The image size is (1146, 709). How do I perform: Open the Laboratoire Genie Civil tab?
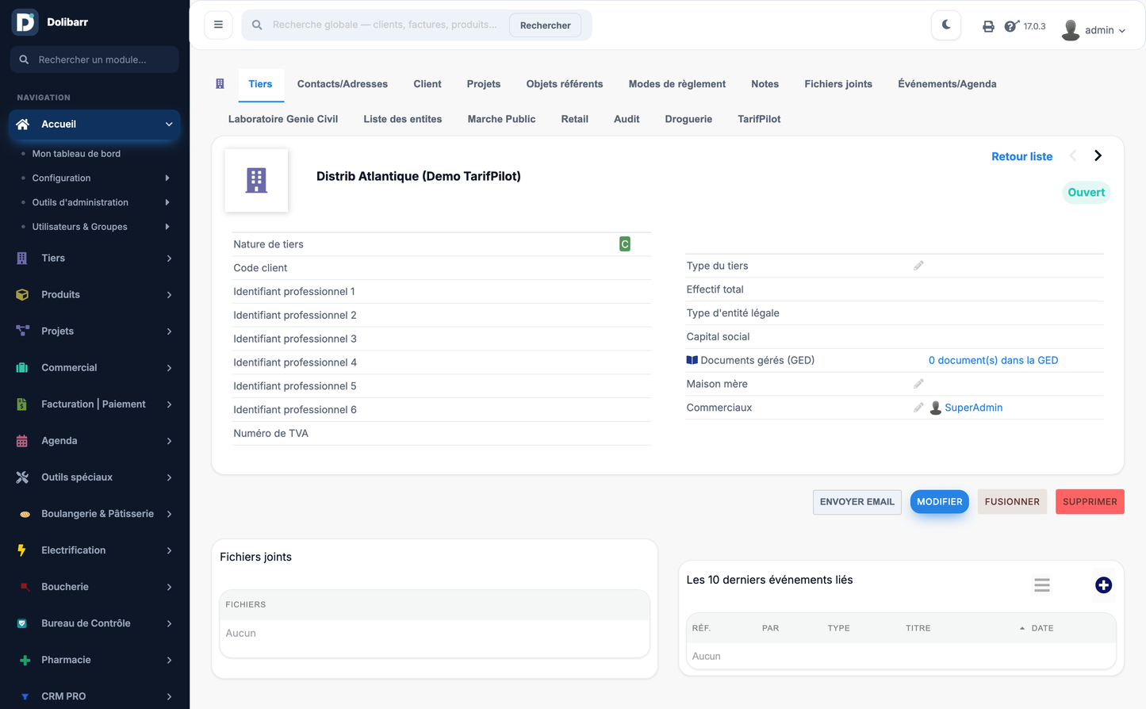point(283,119)
